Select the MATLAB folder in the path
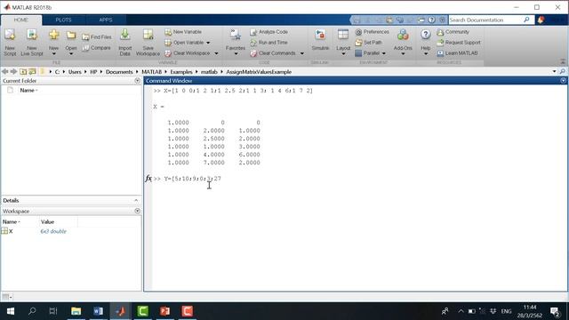 click(152, 72)
